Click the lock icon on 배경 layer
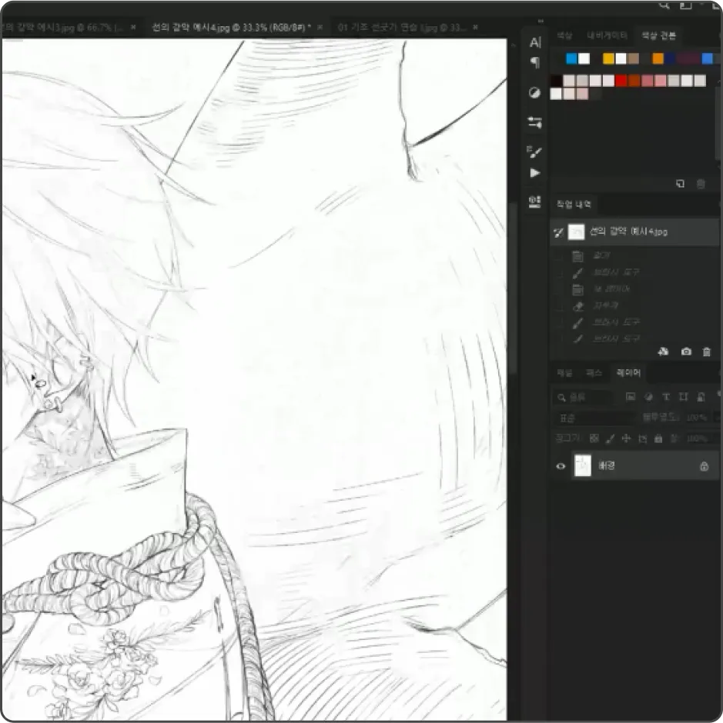This screenshot has width=723, height=723. (704, 466)
